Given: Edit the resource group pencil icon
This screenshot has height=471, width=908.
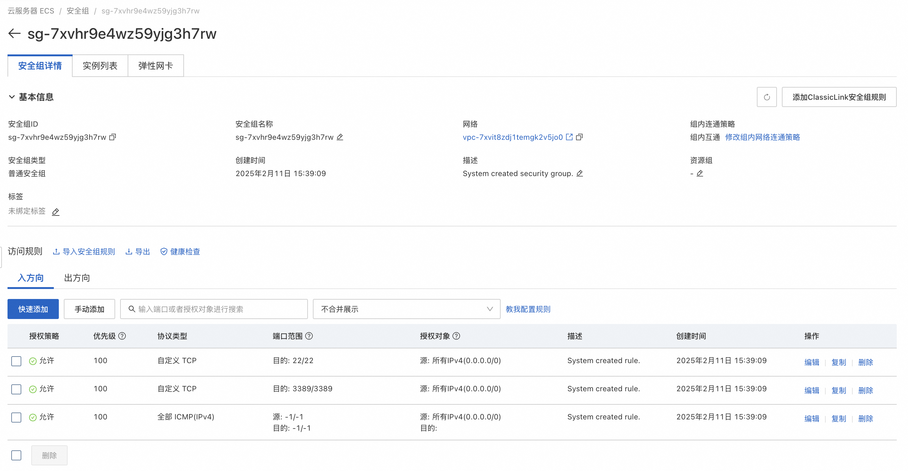Looking at the screenshot, I should [x=700, y=173].
